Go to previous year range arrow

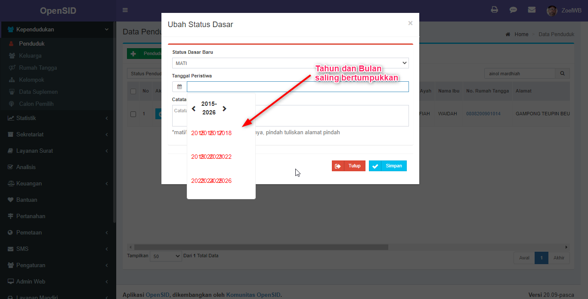[194, 109]
